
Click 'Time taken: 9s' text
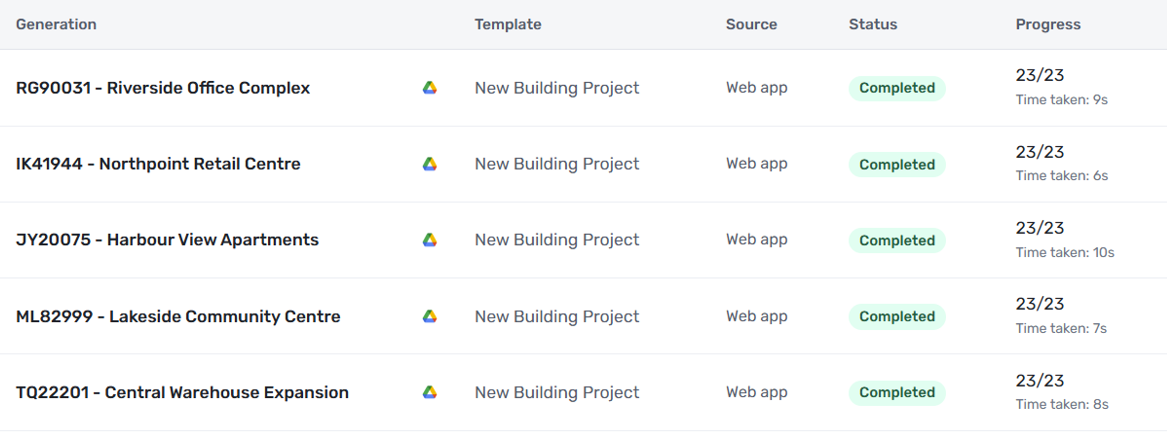[x=1062, y=100]
